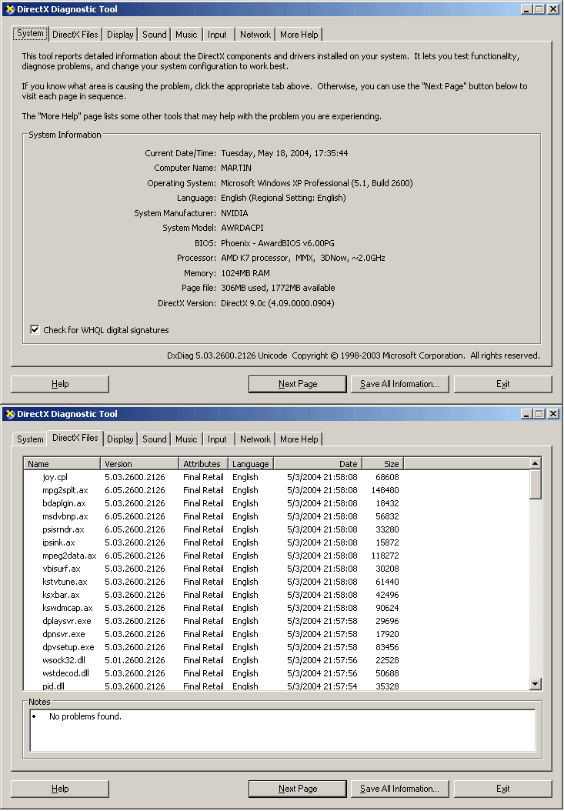Image resolution: width=564 pixels, height=811 pixels.
Task: Click the DirectX icon in the upper window's title bar
Action: (9, 9)
